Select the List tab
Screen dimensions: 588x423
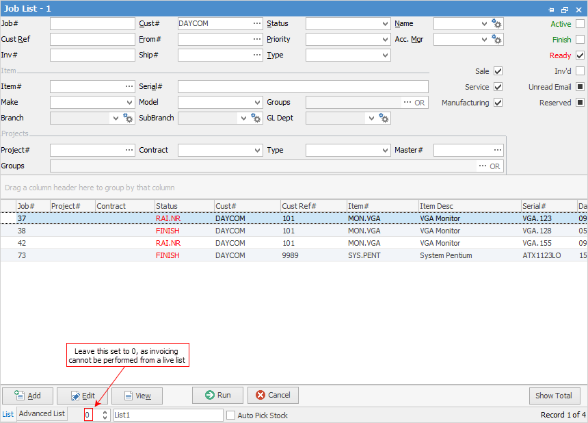[8, 414]
